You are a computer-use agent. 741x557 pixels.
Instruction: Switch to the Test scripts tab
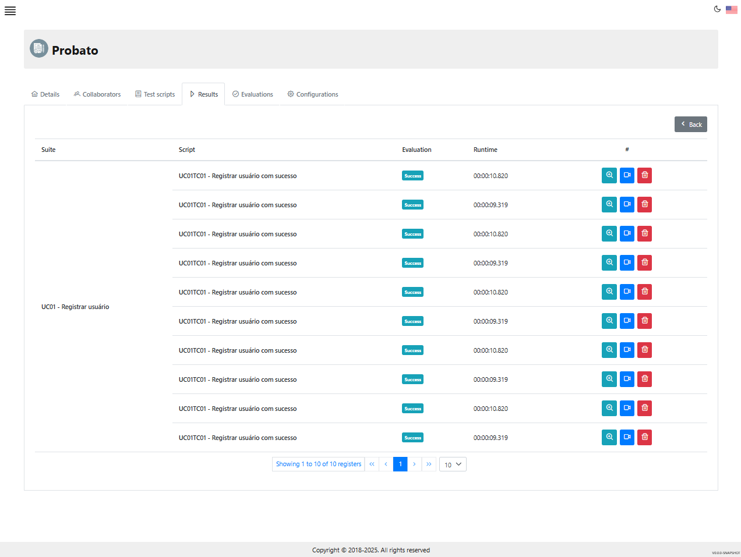point(155,94)
